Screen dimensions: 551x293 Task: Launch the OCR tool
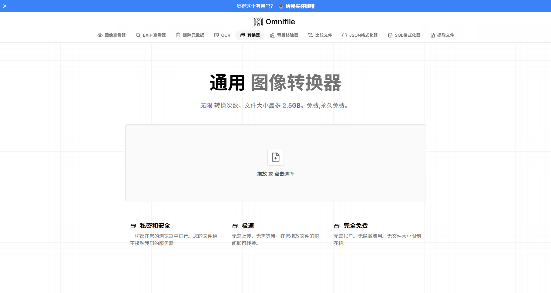222,35
